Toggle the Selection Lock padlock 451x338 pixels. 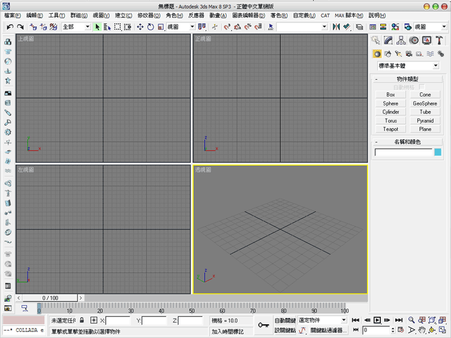point(82,320)
